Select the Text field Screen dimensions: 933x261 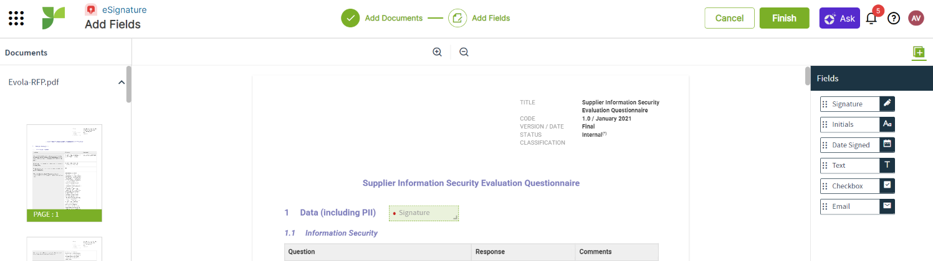click(x=858, y=165)
